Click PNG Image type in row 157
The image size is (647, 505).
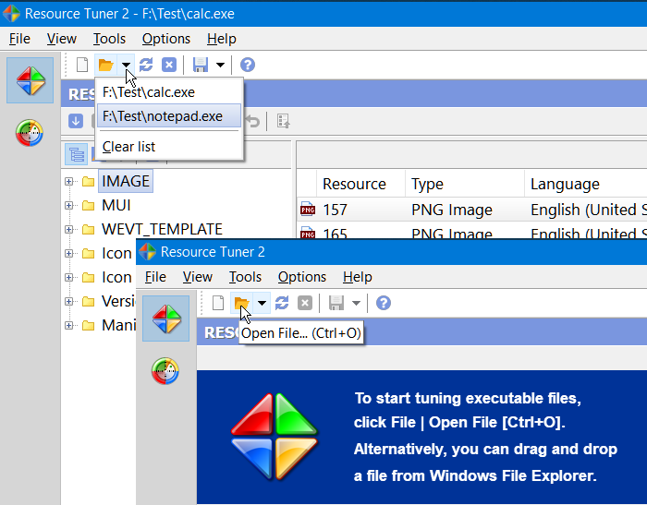452,210
